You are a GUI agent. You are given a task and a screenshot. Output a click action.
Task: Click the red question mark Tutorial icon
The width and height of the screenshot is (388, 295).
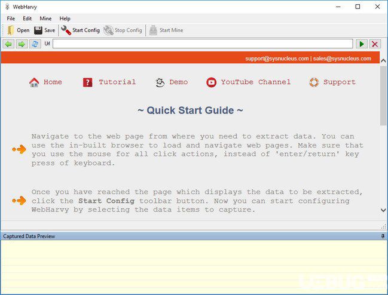(x=88, y=82)
